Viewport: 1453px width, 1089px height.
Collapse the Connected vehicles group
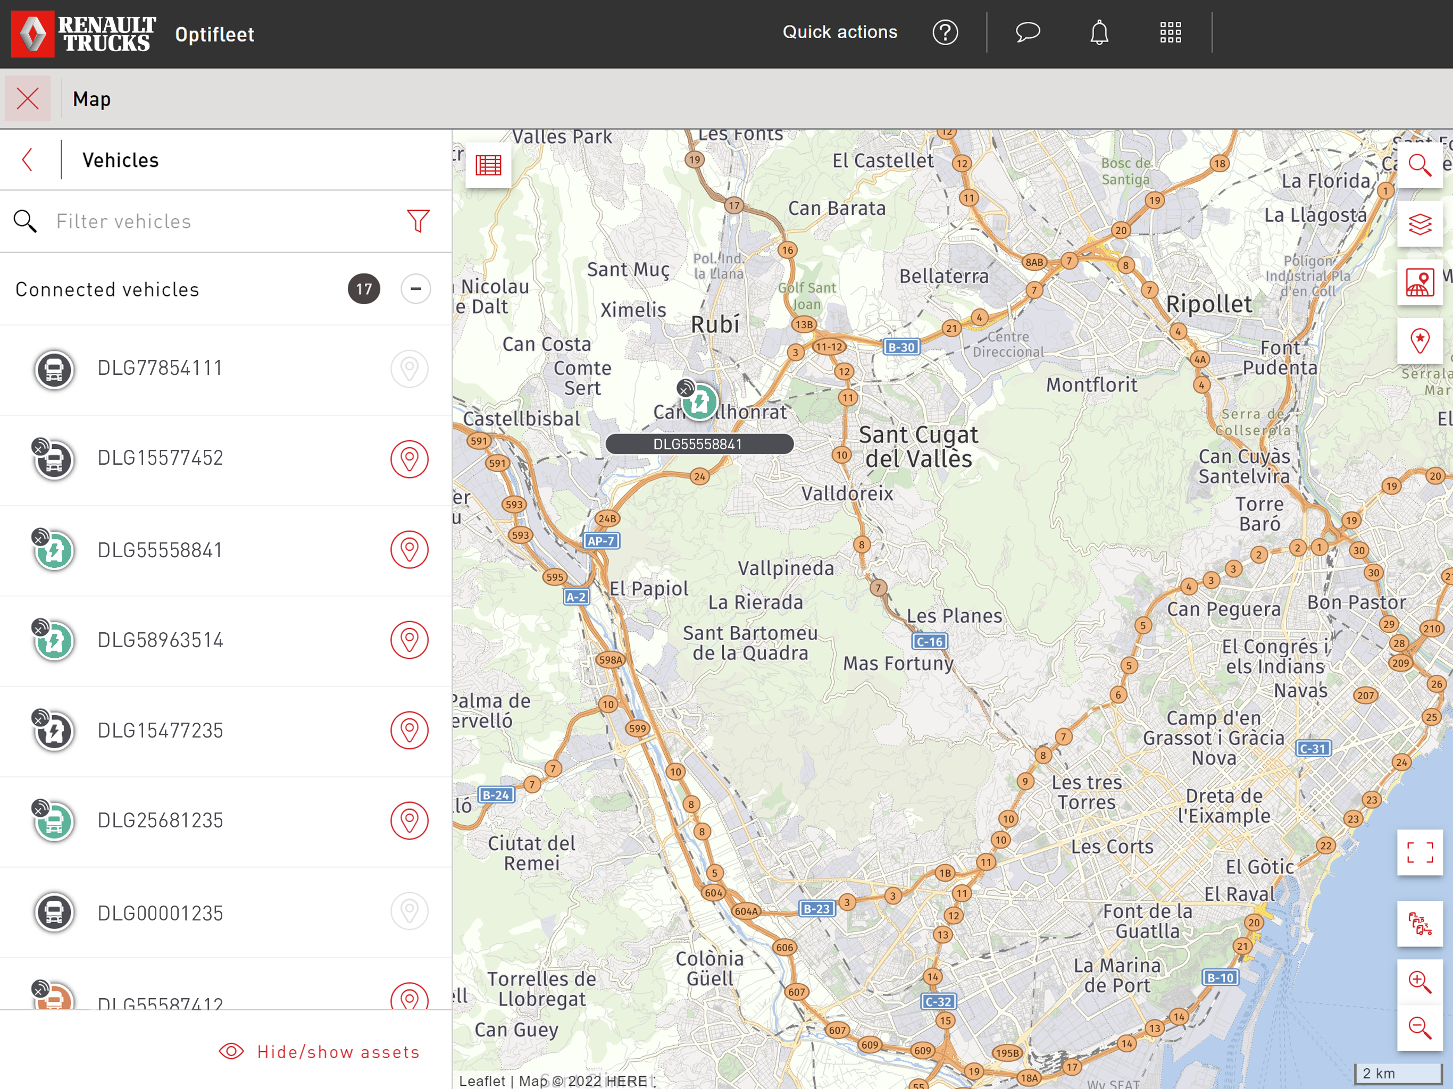[415, 289]
